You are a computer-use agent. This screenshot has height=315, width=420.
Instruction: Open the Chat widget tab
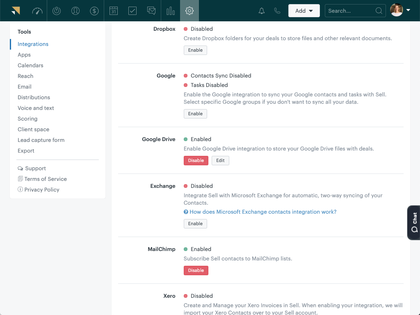413,223
